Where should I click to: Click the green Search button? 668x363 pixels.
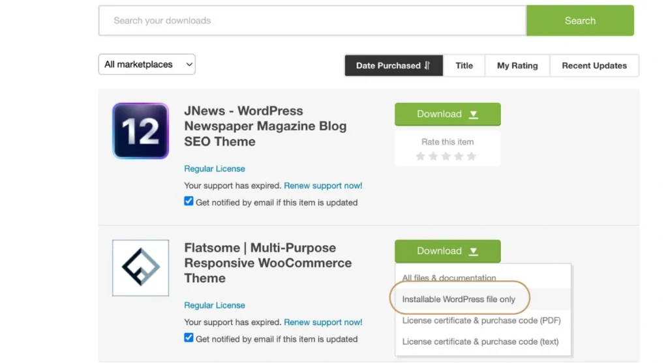point(580,20)
